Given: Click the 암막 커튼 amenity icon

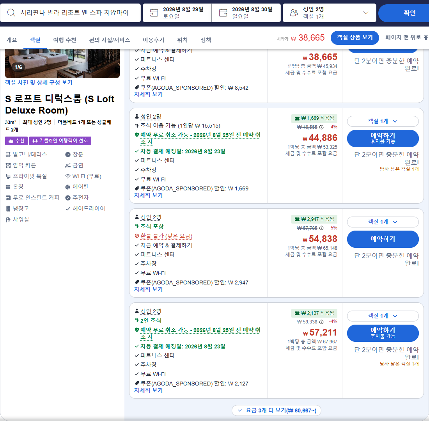Looking at the screenshot, I should 8,165.
